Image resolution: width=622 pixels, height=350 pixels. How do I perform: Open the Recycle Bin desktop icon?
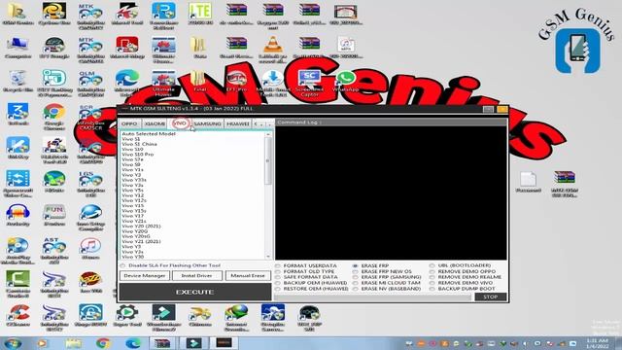click(x=17, y=82)
